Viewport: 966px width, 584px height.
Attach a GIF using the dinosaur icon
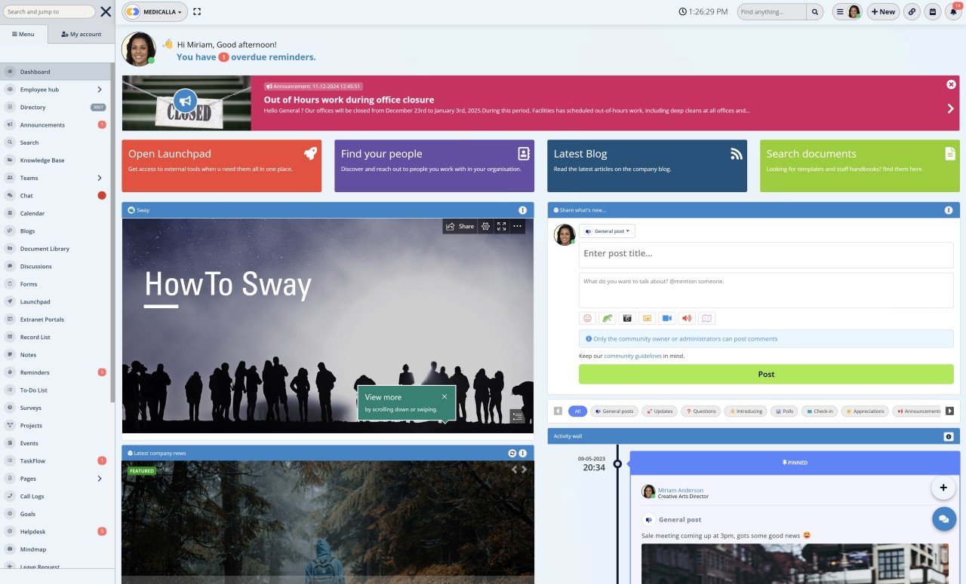pyautogui.click(x=607, y=318)
